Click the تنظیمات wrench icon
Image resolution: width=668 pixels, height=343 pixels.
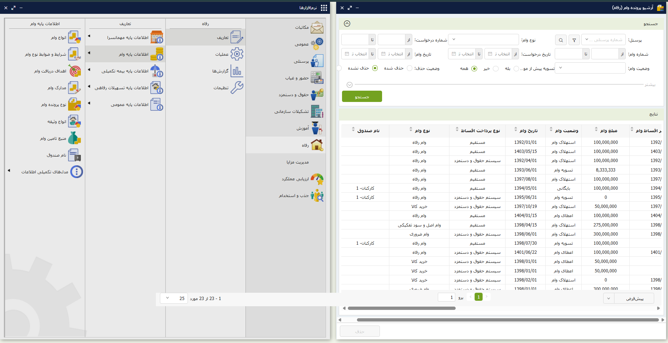coord(237,88)
